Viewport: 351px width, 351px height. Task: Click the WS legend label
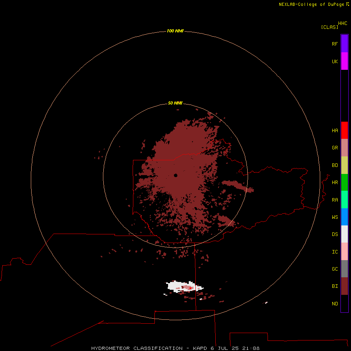point(335,217)
